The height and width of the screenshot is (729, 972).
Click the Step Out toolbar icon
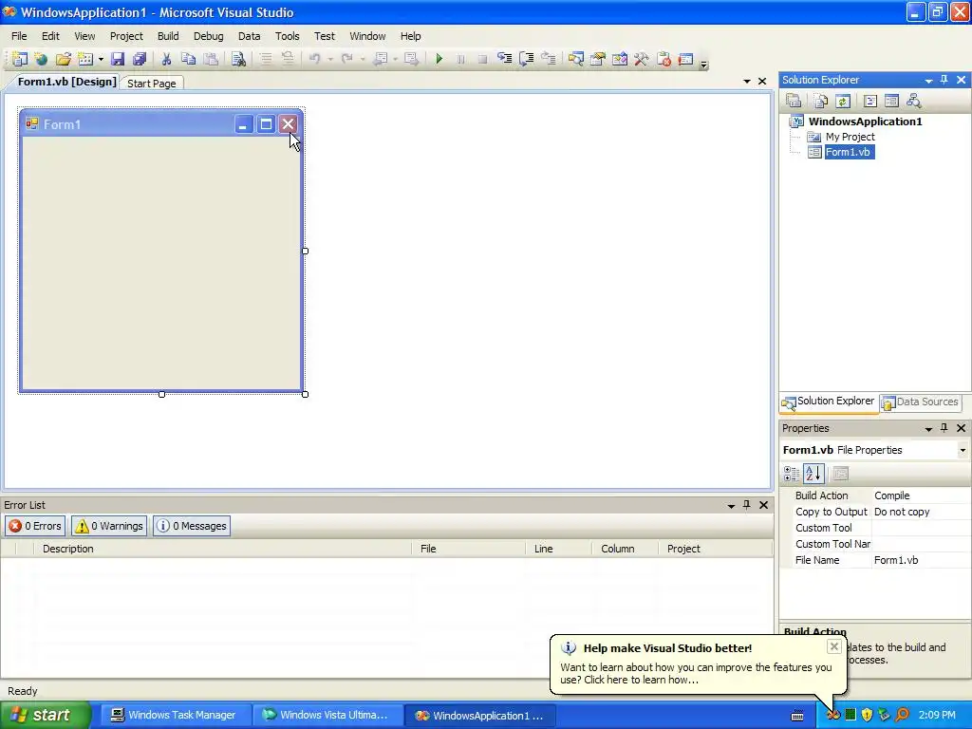coord(548,59)
